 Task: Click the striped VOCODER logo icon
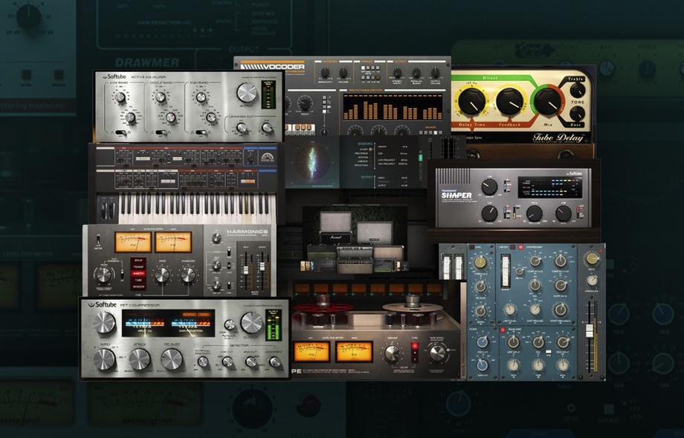pyautogui.click(x=253, y=67)
